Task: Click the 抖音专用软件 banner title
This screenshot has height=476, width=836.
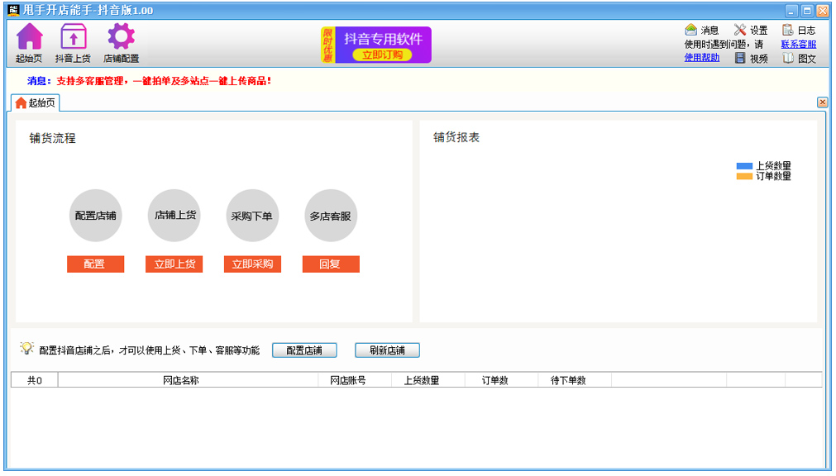Action: coord(384,39)
